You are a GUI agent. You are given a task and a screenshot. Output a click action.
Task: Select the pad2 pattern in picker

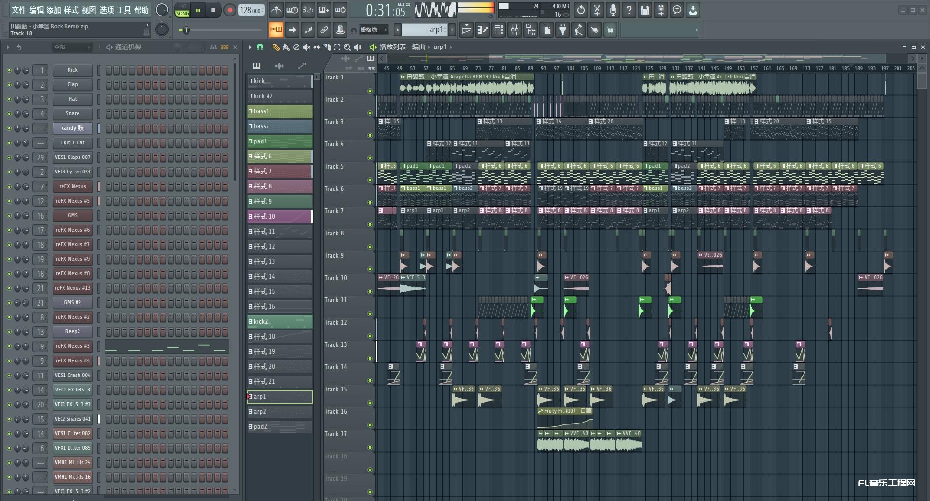(280, 427)
